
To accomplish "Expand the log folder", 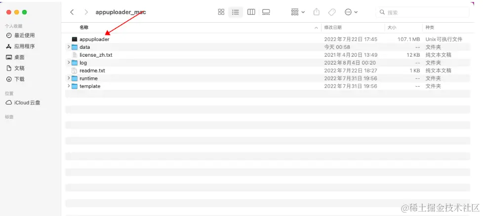I will (x=69, y=63).
